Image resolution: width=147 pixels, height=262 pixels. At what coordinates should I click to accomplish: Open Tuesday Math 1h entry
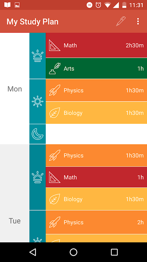coord(96,177)
